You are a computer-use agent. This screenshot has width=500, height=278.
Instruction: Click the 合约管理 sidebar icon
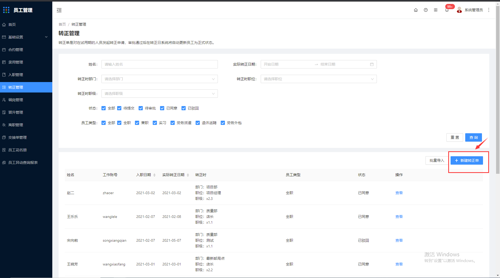(4, 50)
